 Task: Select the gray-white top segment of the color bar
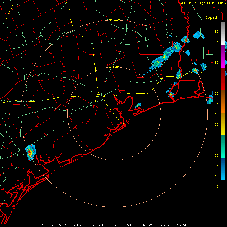coord(223,34)
